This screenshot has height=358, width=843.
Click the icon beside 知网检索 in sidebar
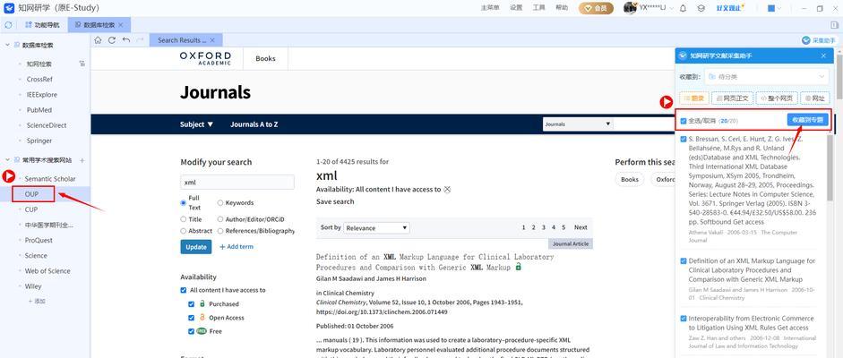click(82, 64)
